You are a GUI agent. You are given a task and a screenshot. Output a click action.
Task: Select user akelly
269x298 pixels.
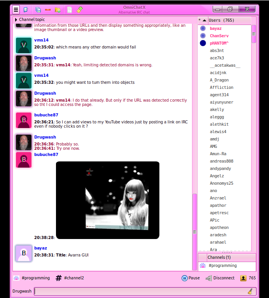[217, 110]
